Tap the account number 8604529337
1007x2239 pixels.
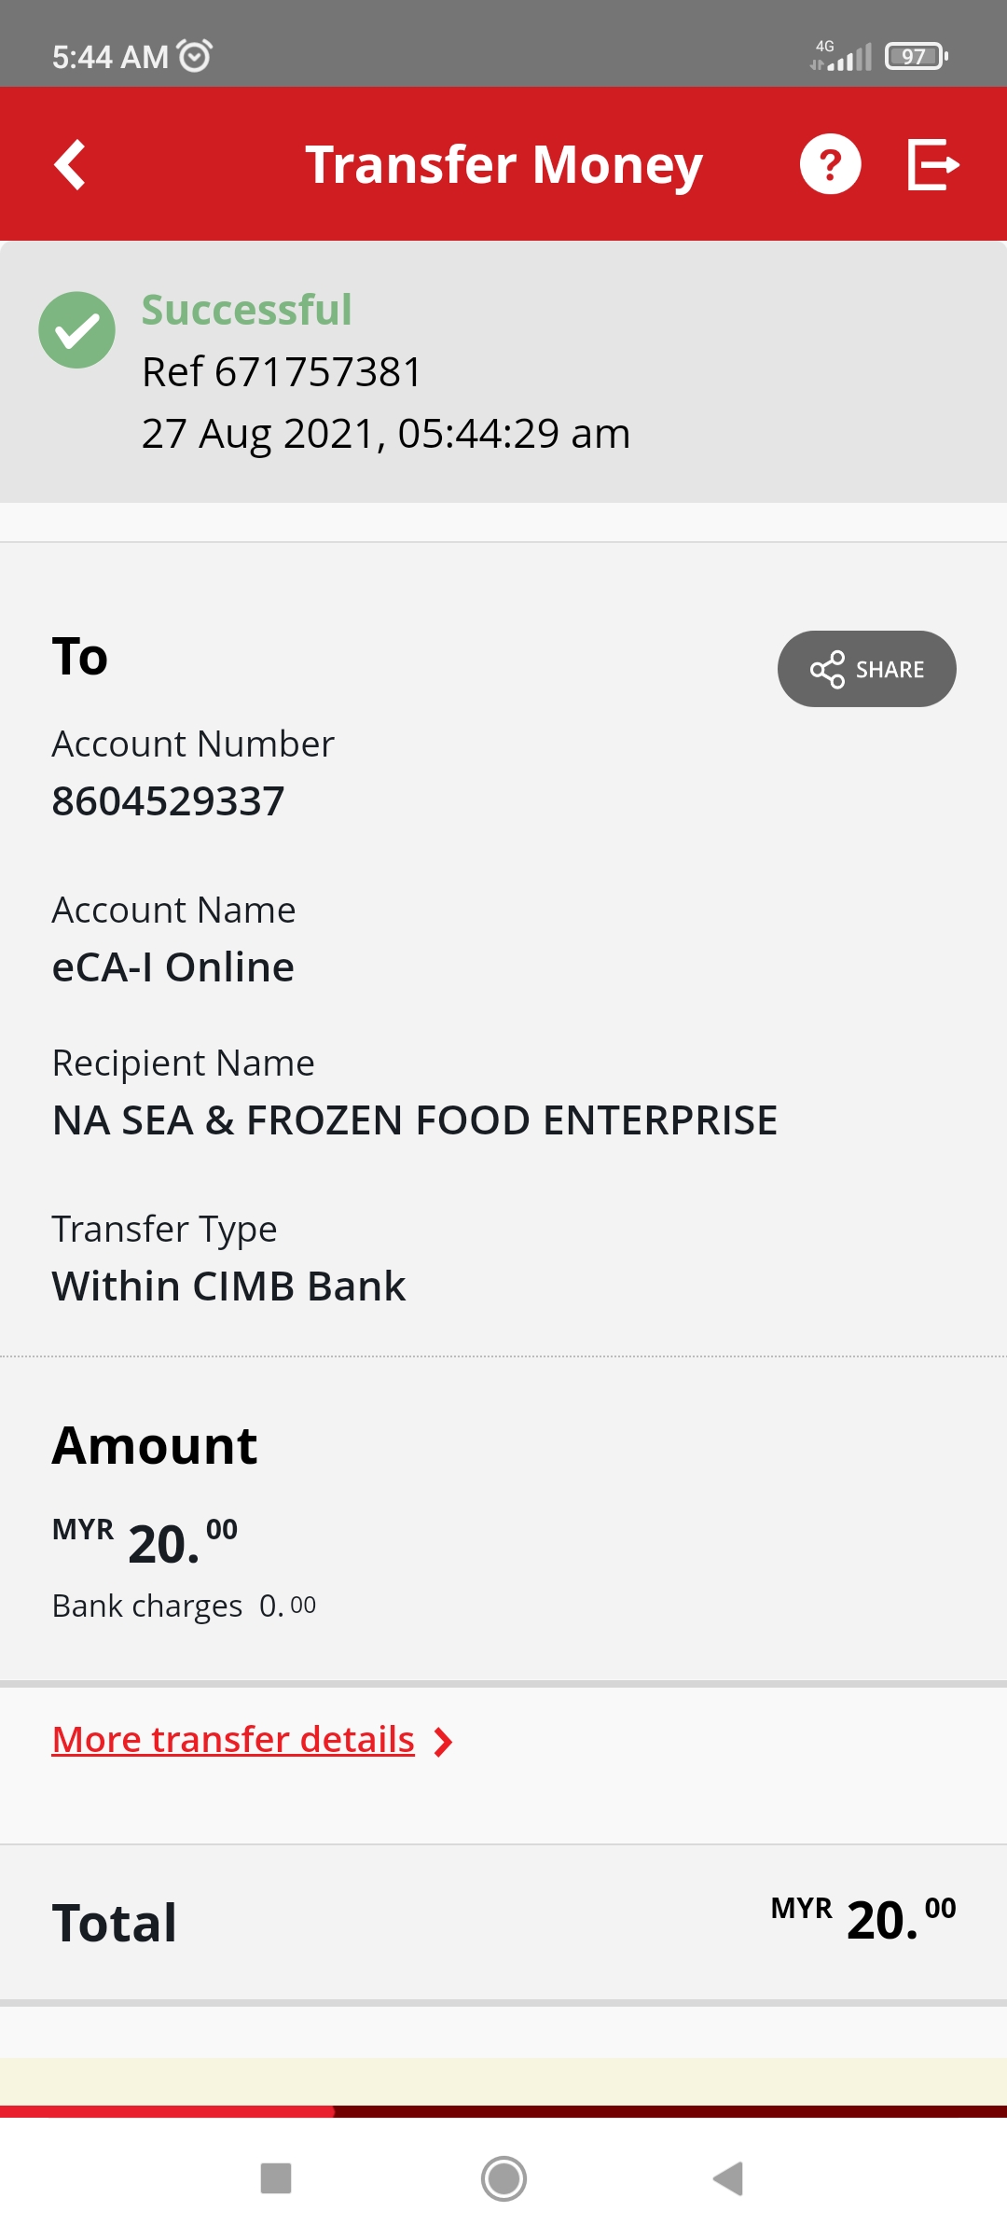point(169,800)
